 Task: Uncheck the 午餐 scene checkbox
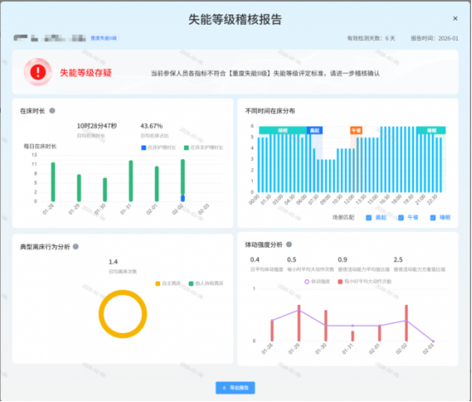pos(400,217)
